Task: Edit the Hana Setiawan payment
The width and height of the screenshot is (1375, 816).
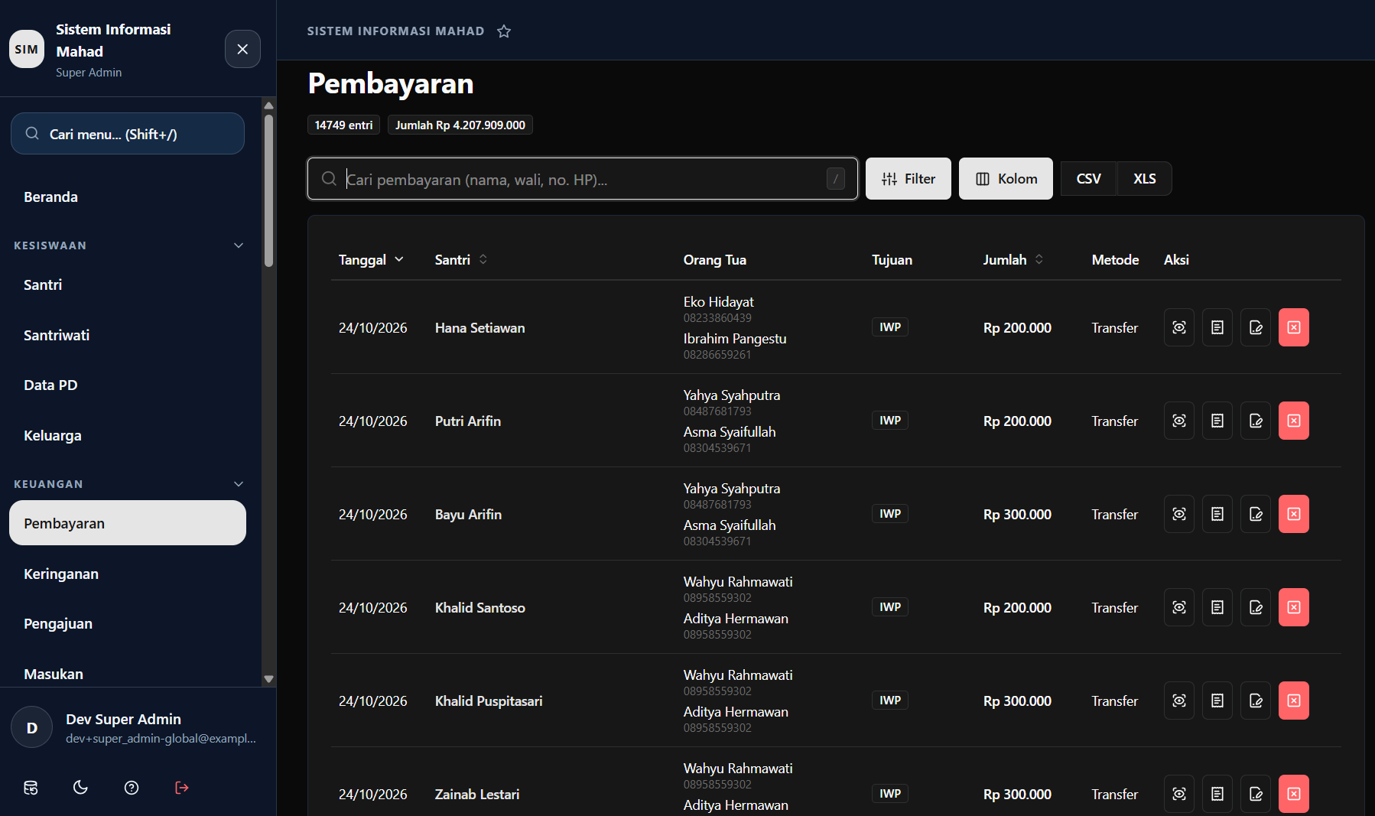Action: [x=1256, y=327]
